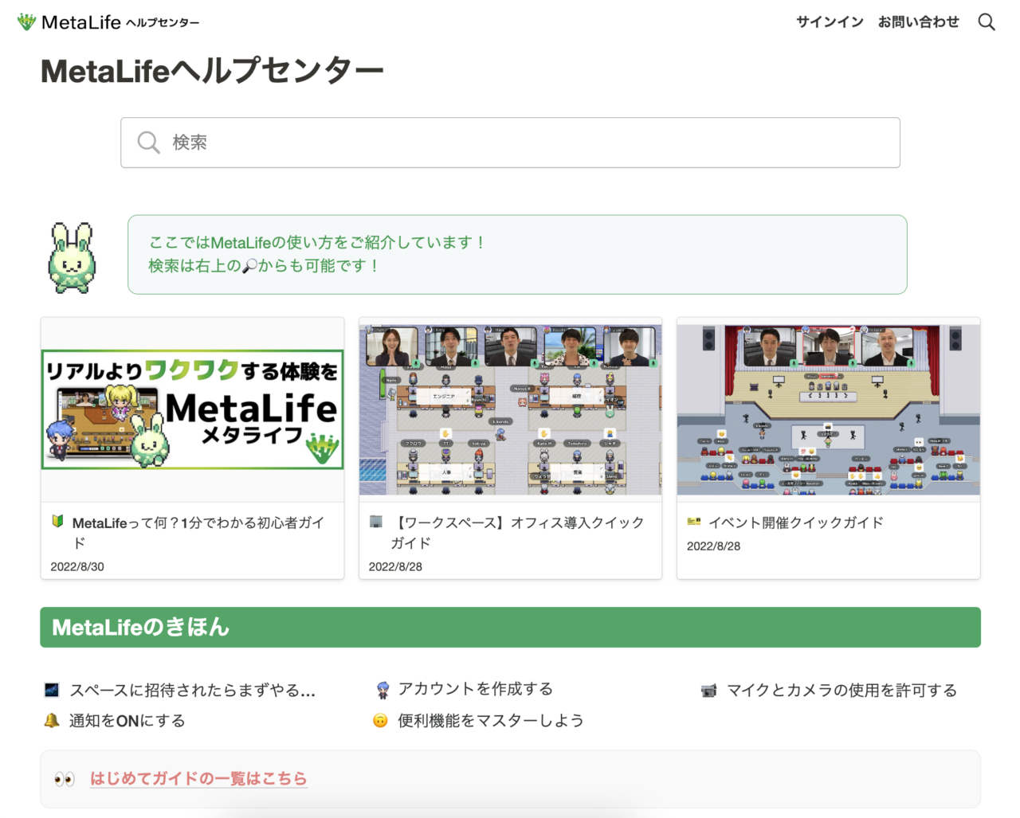
Task: Click the camera icon beside マイクとカメラ
Action: pos(708,691)
